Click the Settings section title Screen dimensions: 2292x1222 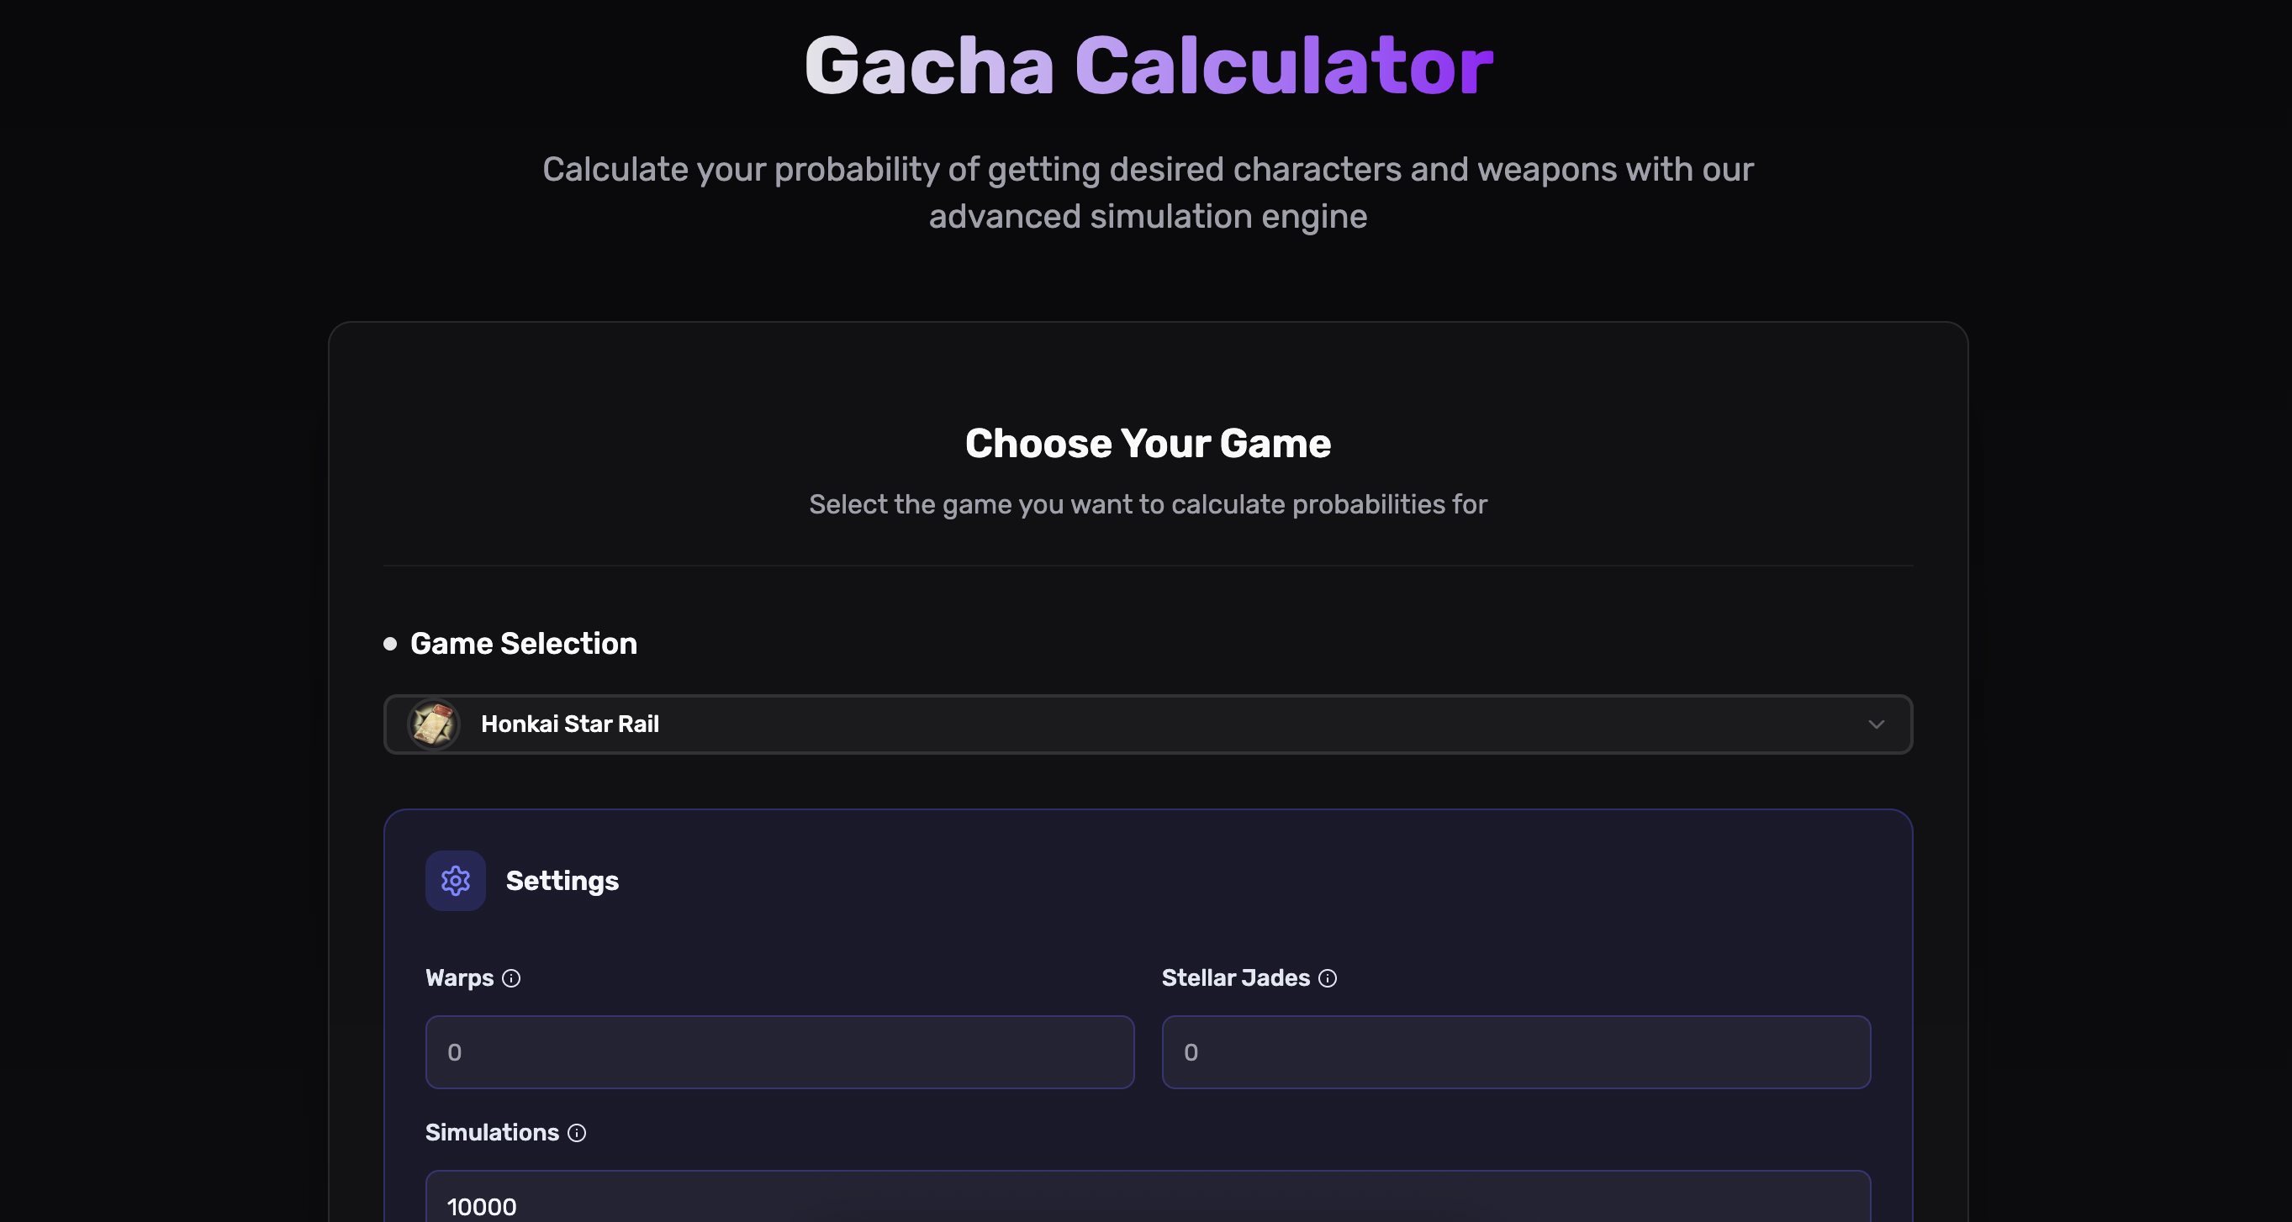tap(562, 881)
